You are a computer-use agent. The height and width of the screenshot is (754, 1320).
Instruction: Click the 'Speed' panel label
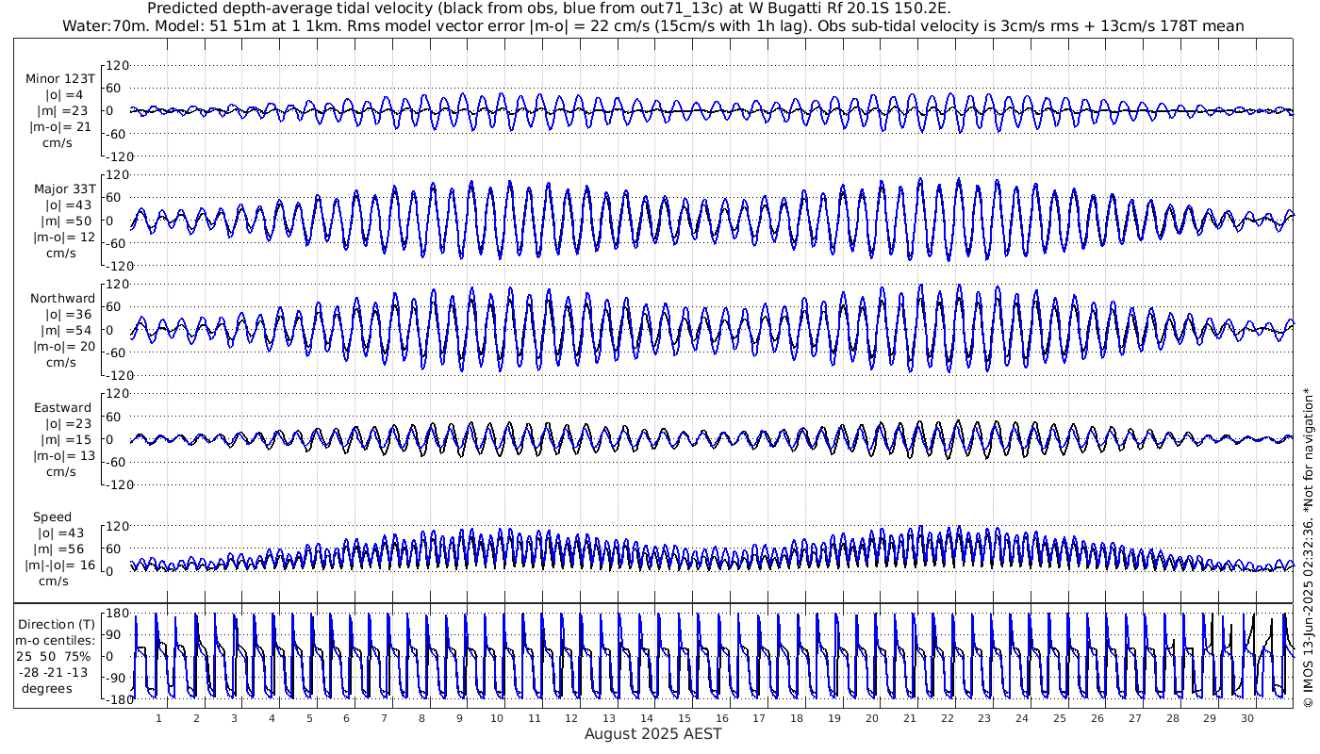pos(52,517)
